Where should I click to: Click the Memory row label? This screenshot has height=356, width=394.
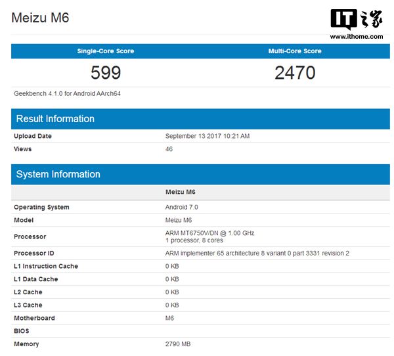pos(26,344)
